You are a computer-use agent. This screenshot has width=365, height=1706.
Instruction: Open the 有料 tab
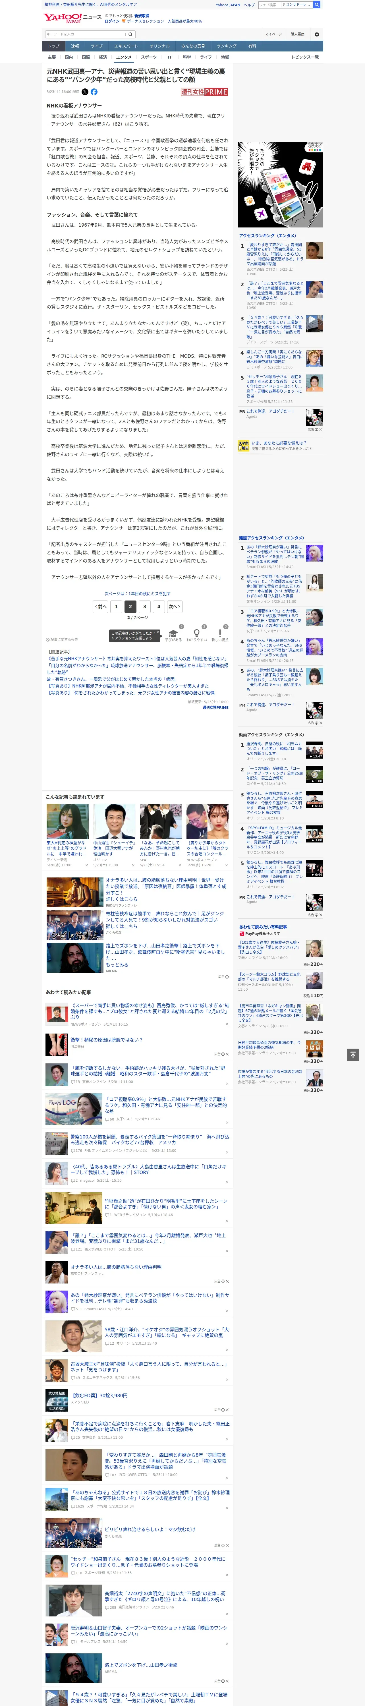coord(252,46)
